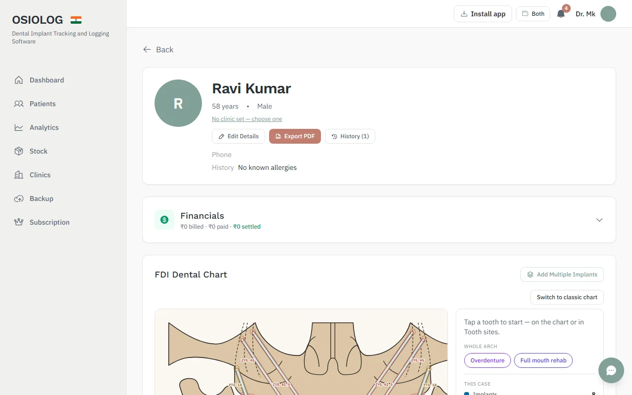This screenshot has width=632, height=395.
Task: Open History (1) button
Action: click(x=350, y=136)
